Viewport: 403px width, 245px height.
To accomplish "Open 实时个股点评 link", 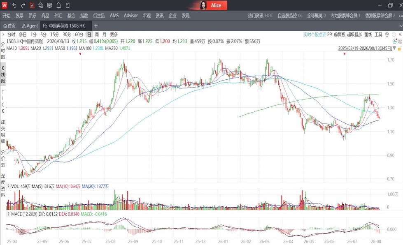I will 314,35.
